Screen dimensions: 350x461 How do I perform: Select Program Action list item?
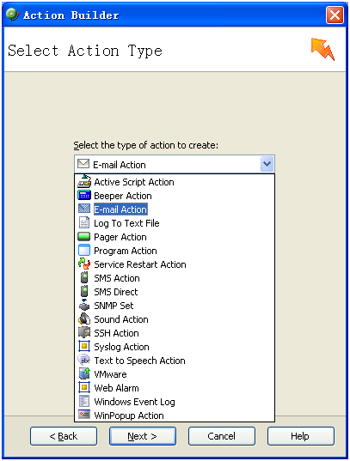tap(175, 251)
